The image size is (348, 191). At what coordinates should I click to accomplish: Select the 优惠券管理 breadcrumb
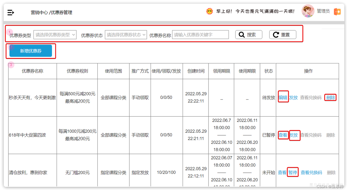pyautogui.click(x=61, y=12)
